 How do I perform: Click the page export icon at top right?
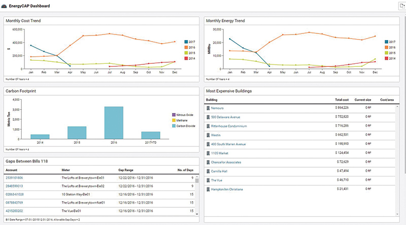401,6
